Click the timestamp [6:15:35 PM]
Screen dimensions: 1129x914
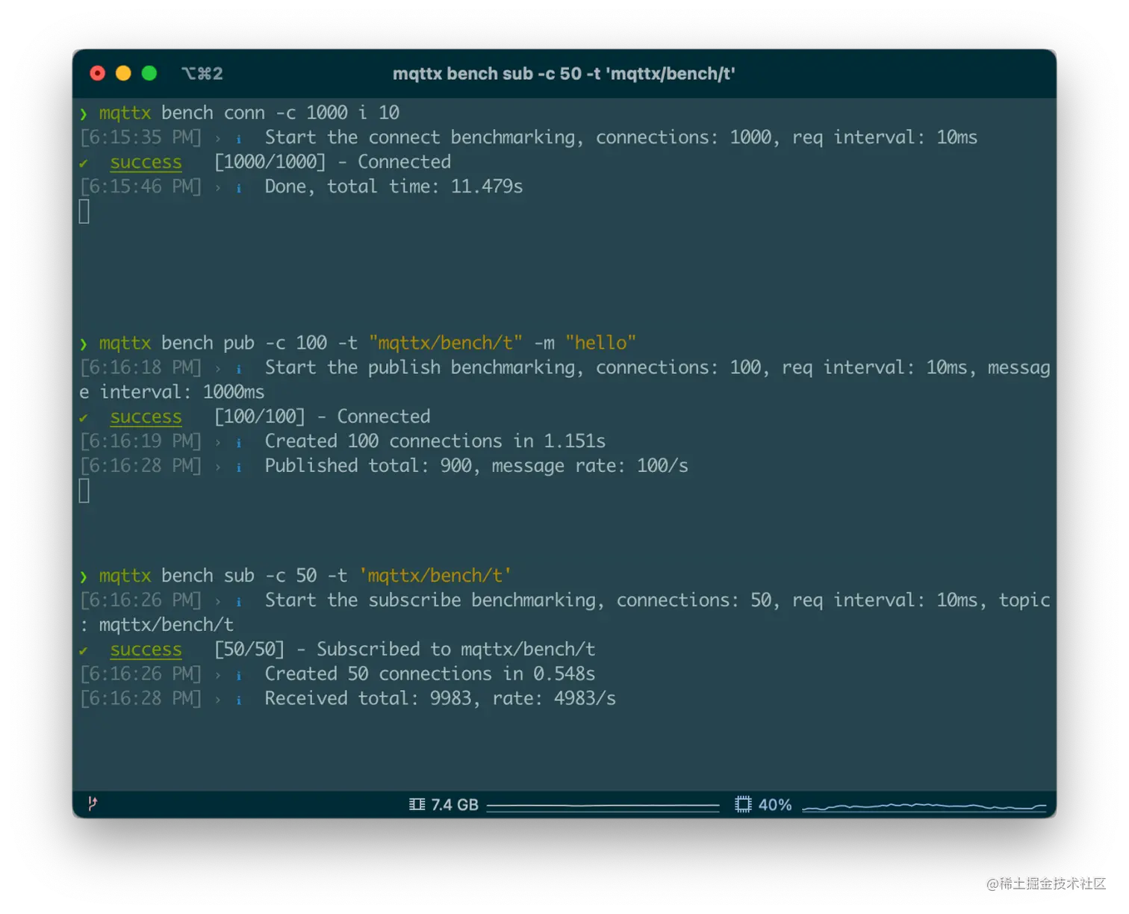140,137
